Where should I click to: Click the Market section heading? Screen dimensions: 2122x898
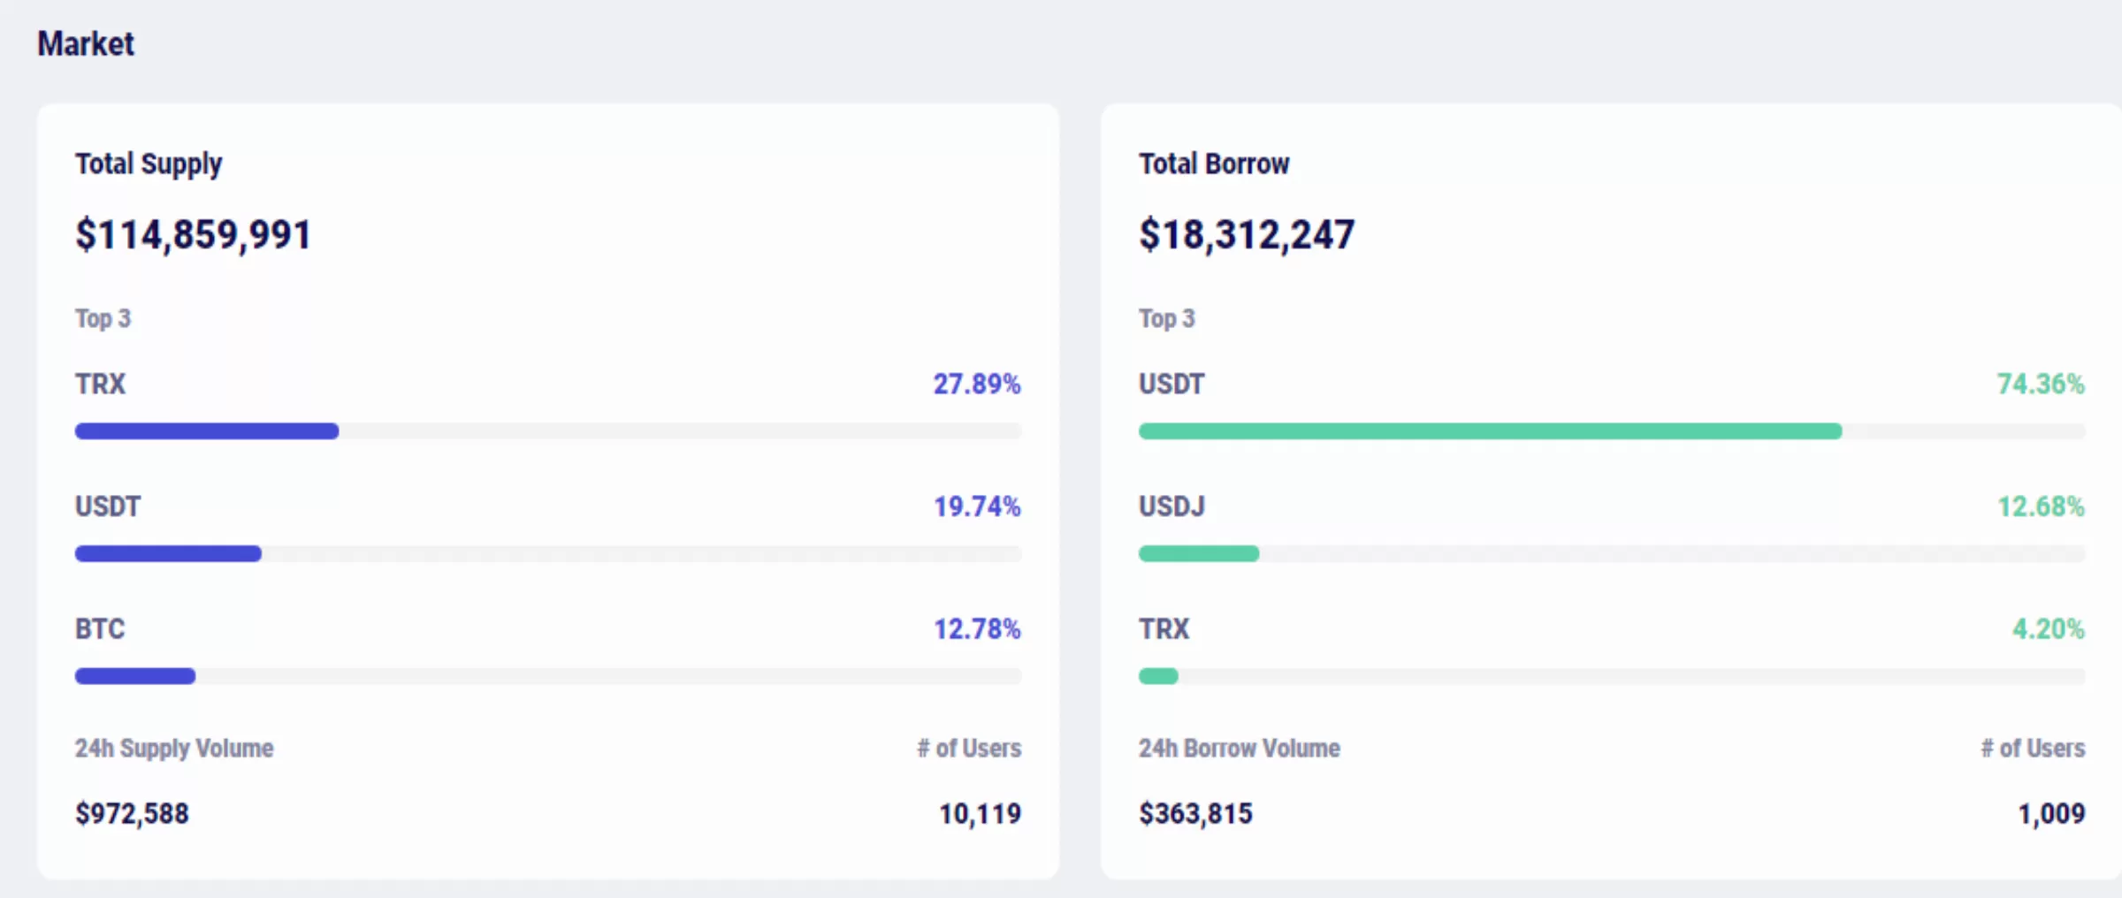pos(86,43)
